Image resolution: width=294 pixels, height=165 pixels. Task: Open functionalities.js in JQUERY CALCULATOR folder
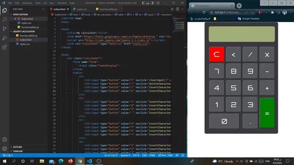pyautogui.click(x=28, y=36)
